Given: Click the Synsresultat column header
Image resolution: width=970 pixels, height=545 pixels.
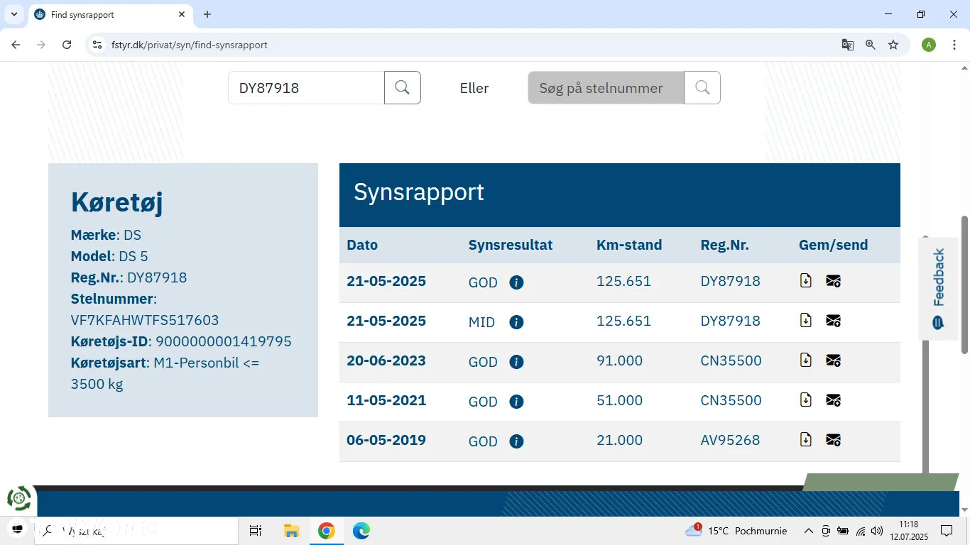Looking at the screenshot, I should (511, 245).
